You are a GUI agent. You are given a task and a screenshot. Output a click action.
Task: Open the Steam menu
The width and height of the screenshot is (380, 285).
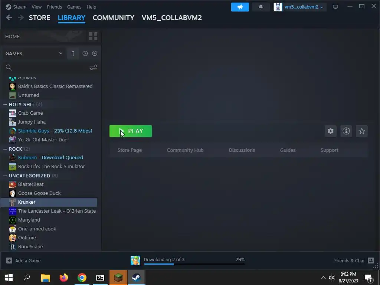coord(20,7)
